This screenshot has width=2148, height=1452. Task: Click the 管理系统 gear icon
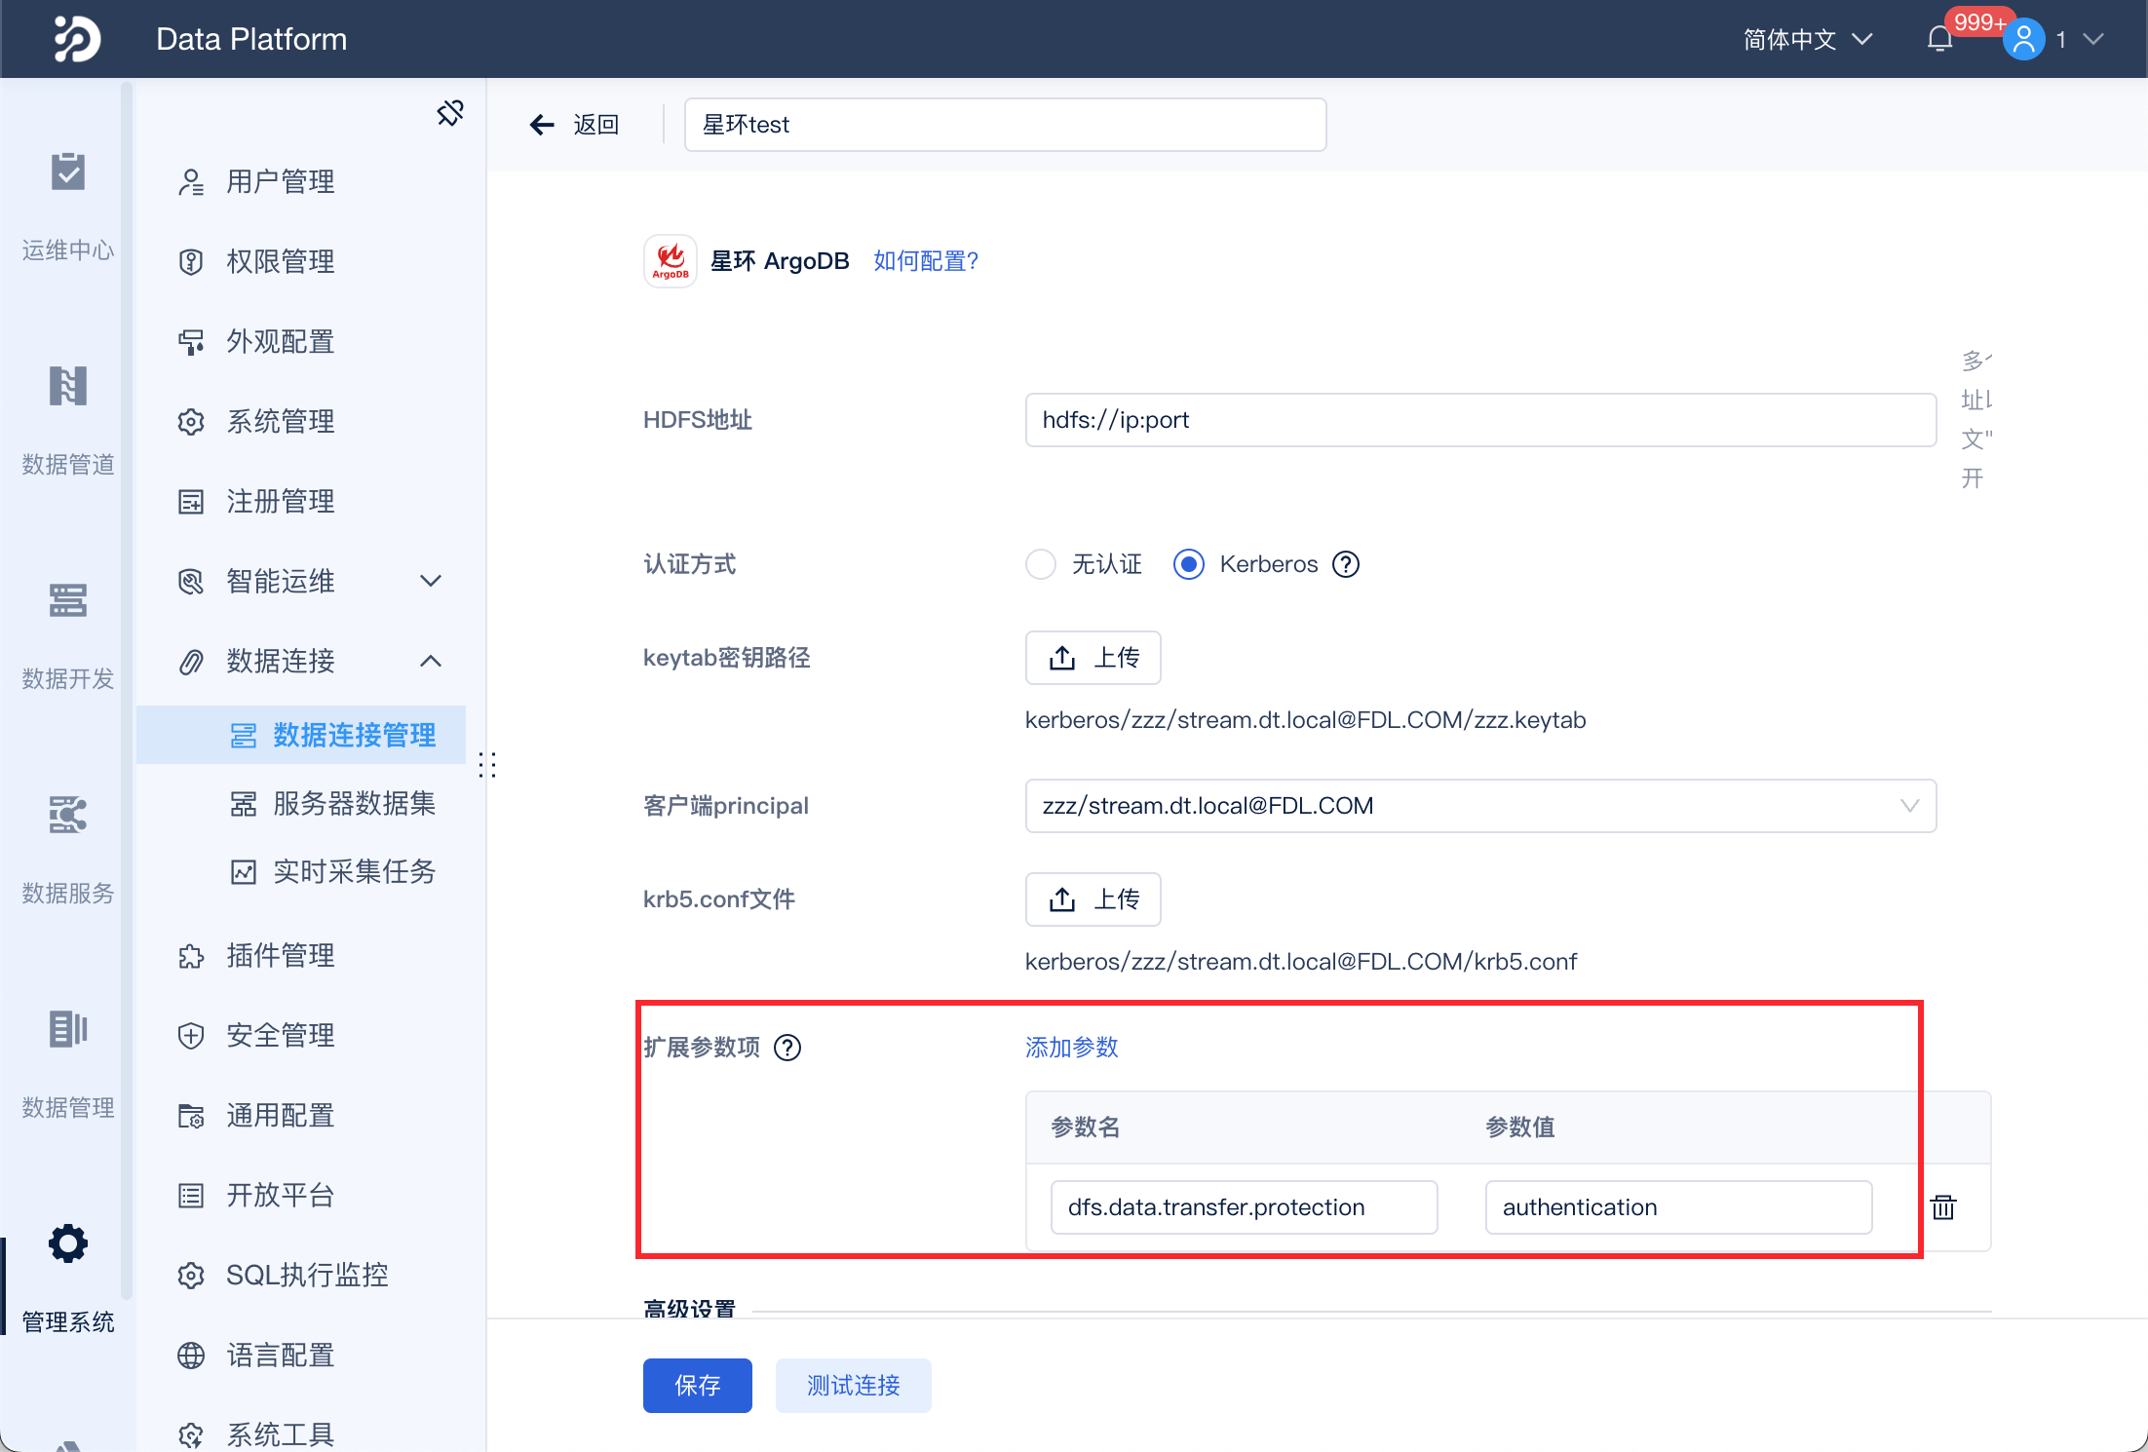pos(66,1243)
